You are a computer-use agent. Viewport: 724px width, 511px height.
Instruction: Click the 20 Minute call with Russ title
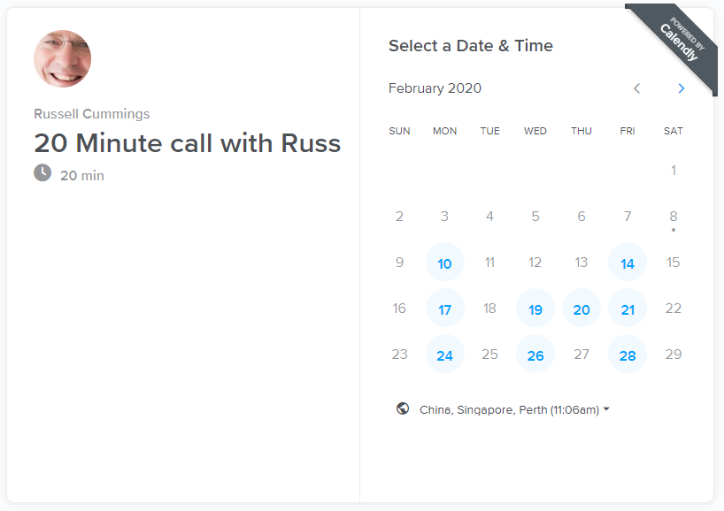click(188, 143)
